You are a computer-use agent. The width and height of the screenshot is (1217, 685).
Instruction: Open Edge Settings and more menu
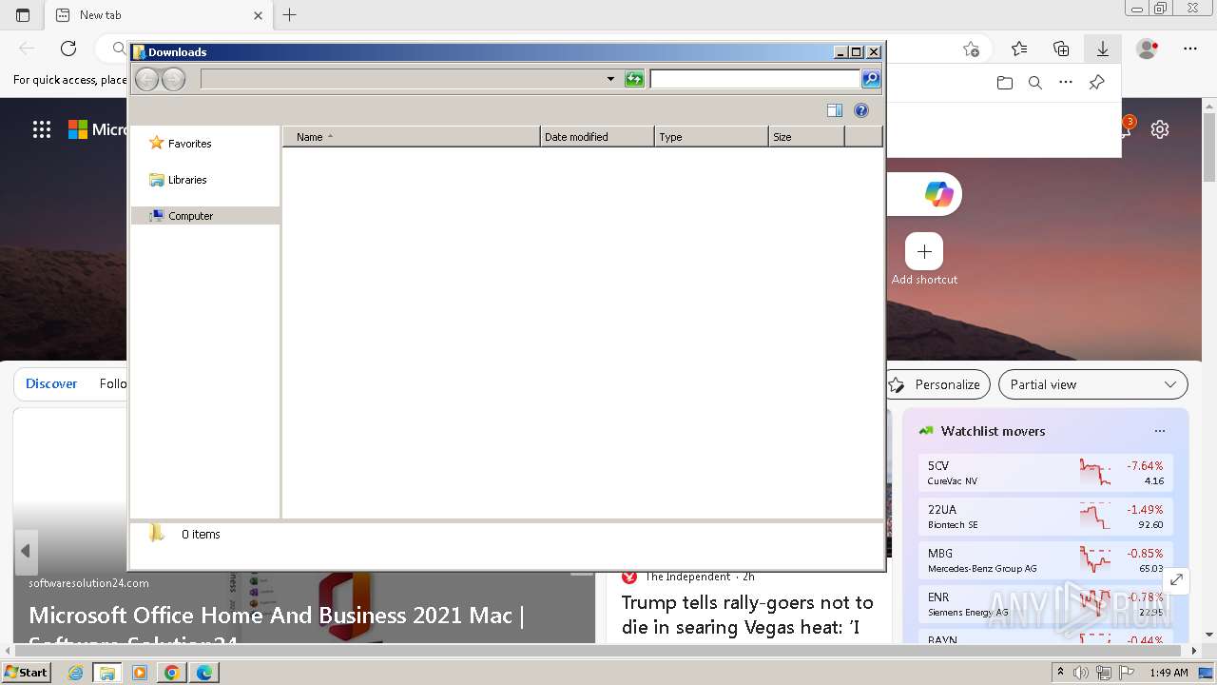point(1190,49)
